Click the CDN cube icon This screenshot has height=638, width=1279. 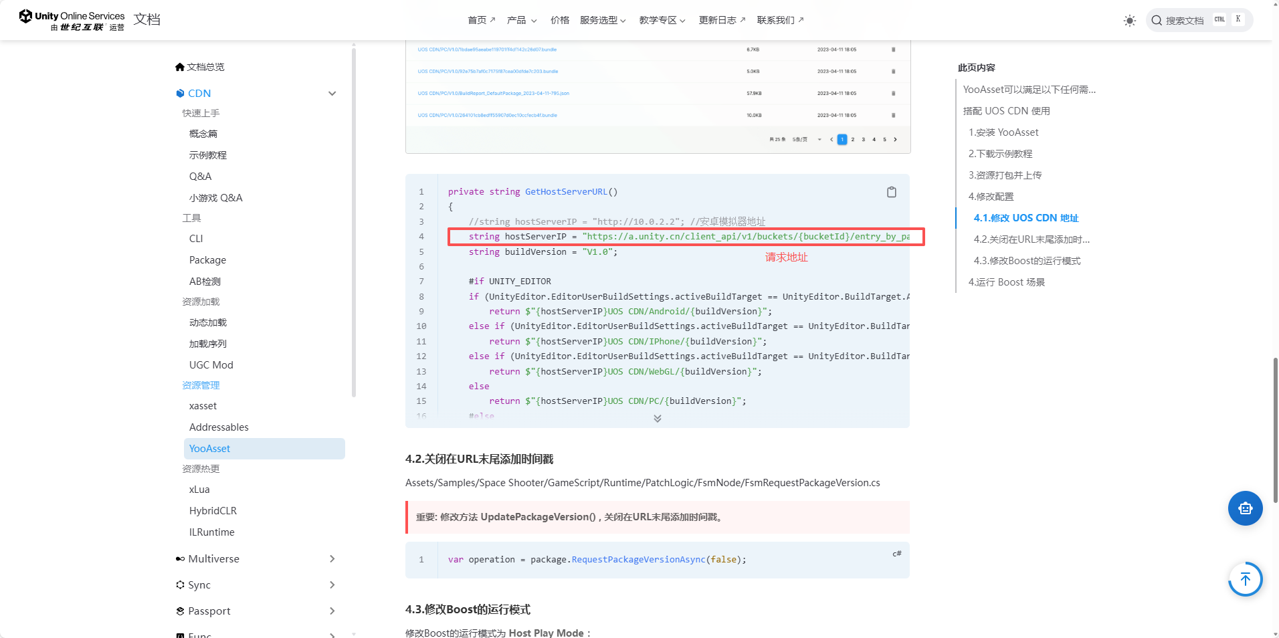pyautogui.click(x=180, y=94)
